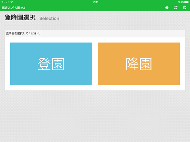Tap the キャリア carrier label
The image size is (190, 142).
6,2
